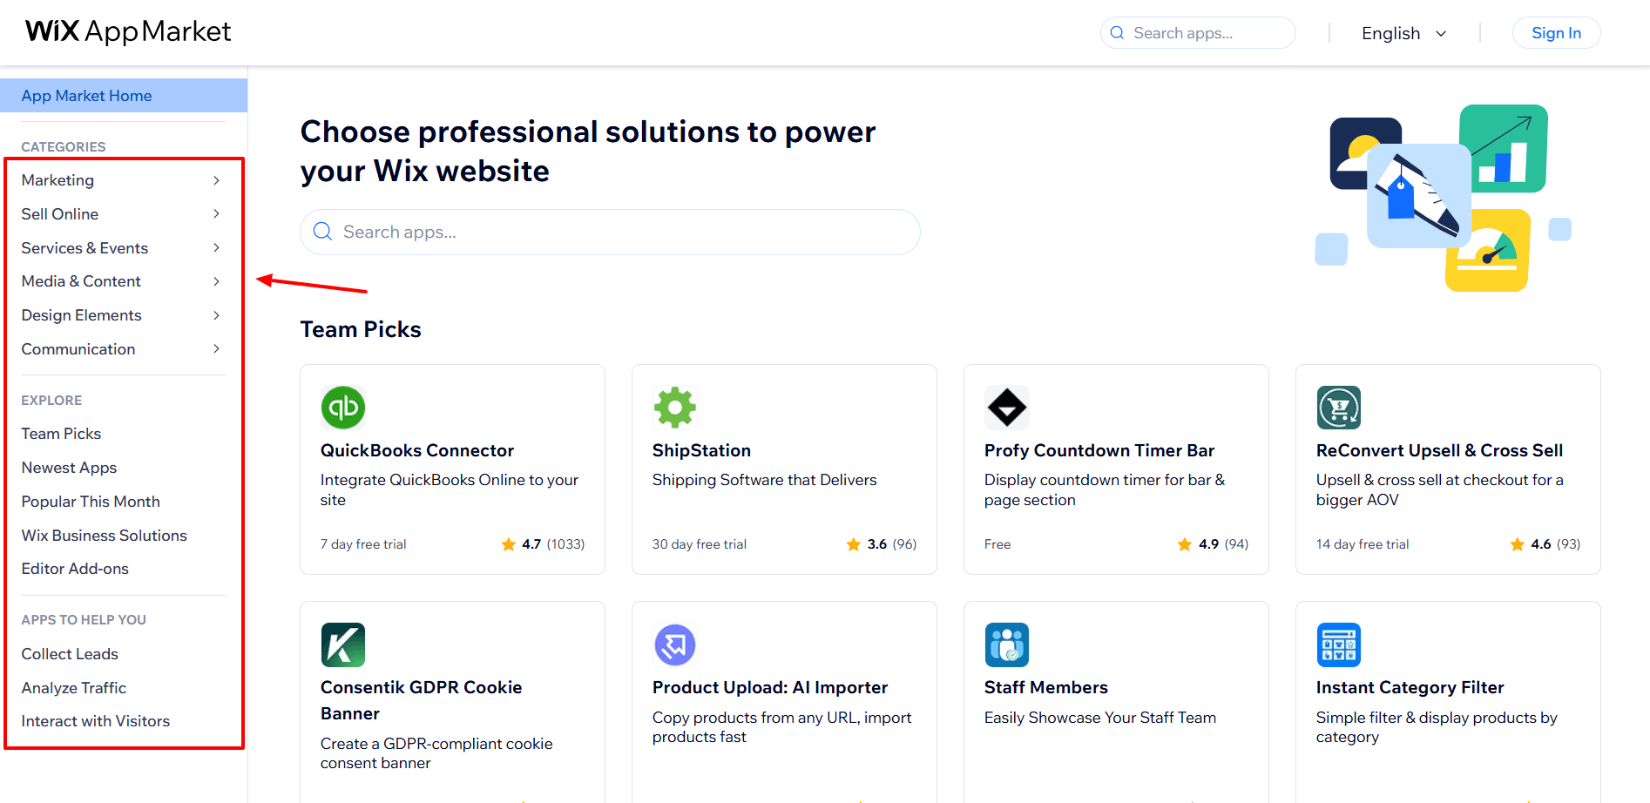
Task: Open the Collect Leads link
Action: (x=70, y=654)
